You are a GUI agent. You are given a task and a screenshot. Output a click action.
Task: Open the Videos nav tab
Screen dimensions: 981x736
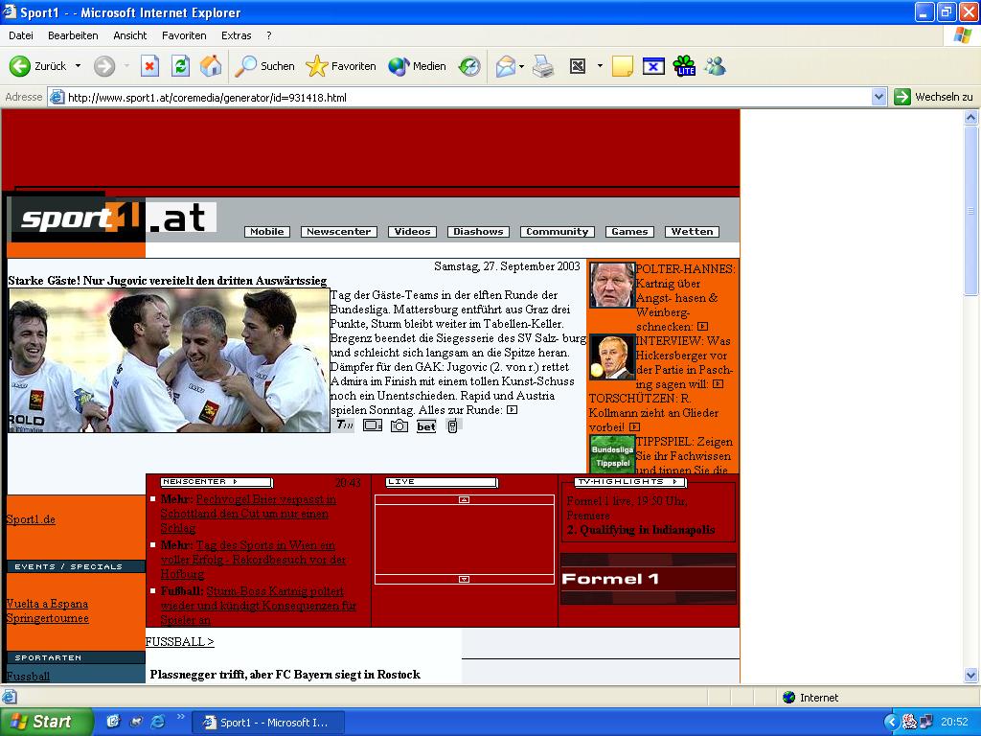click(412, 232)
